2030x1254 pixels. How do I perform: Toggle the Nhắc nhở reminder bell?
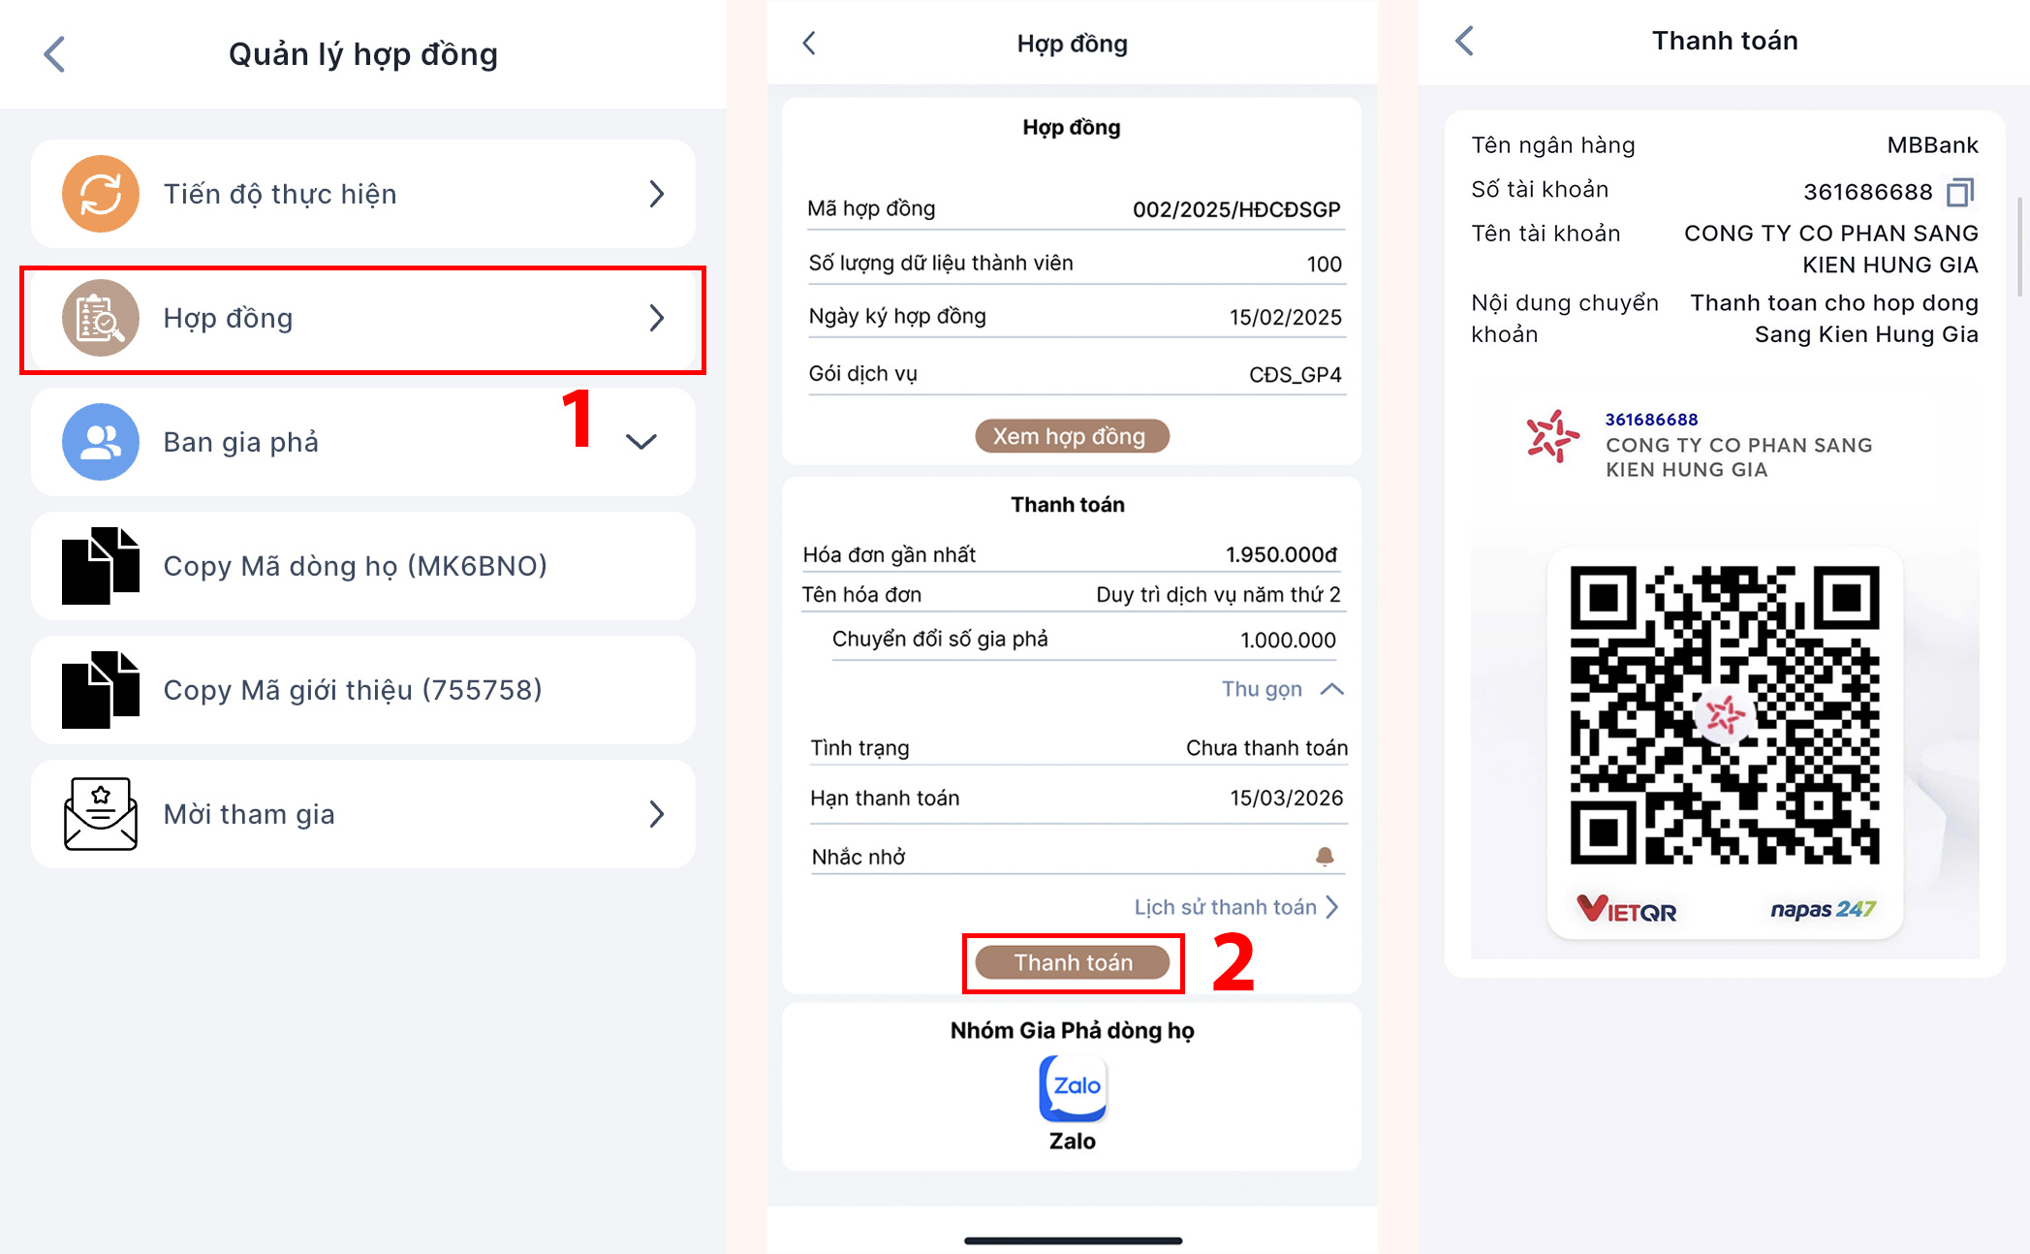click(x=1325, y=856)
